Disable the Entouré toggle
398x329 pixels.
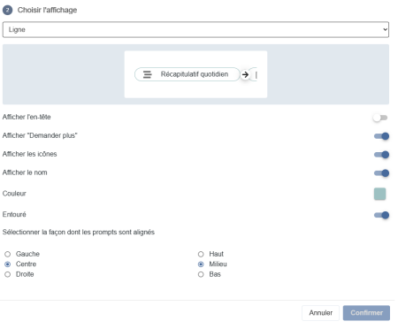[381, 215]
